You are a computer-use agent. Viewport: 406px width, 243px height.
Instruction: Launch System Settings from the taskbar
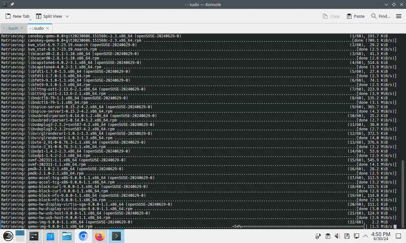(x=34, y=236)
